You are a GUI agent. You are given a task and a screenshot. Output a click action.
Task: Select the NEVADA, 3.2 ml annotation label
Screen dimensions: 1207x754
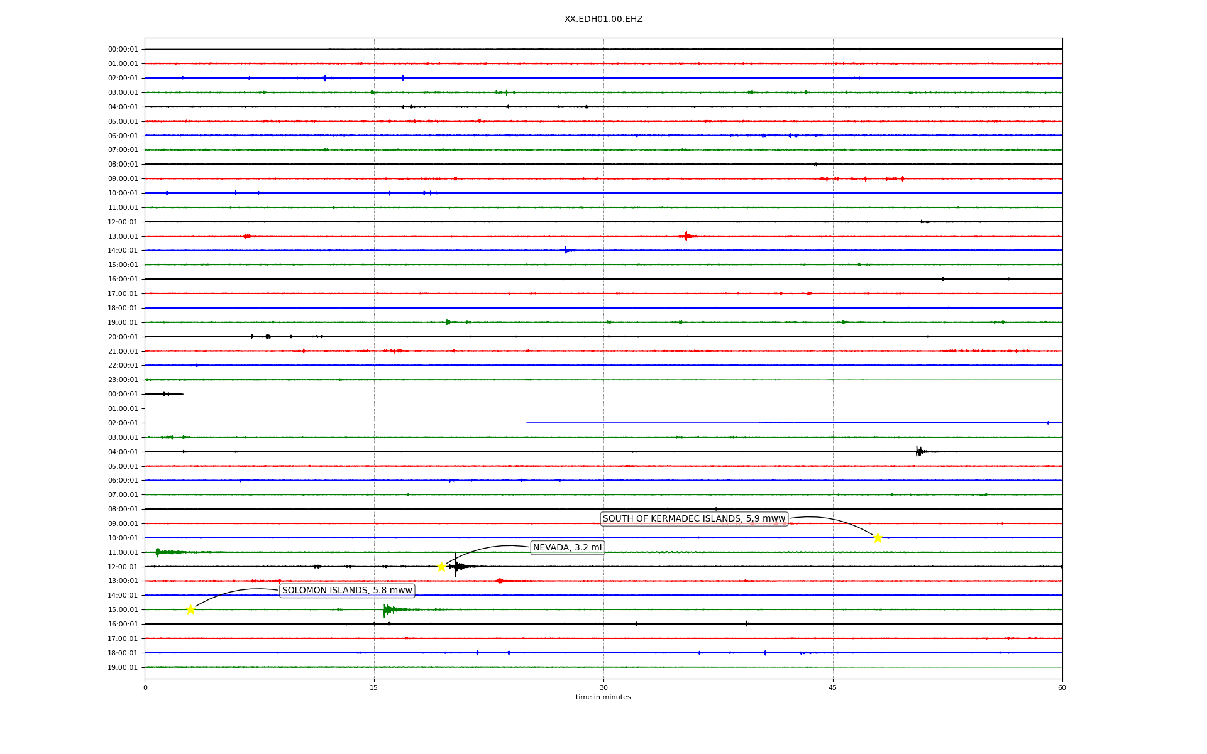click(567, 548)
